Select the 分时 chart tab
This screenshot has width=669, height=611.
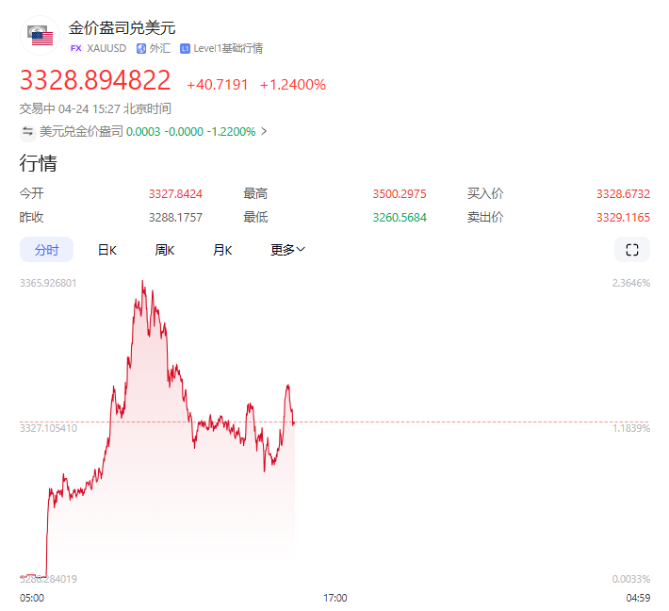point(46,250)
